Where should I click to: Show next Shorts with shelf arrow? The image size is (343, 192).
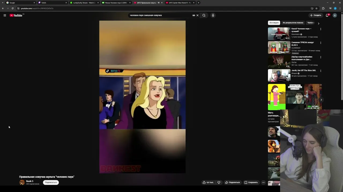click(x=321, y=100)
